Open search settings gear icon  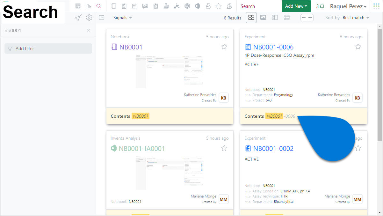point(89,18)
